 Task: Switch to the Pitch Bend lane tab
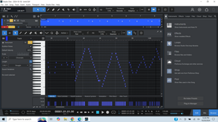pos(113,96)
